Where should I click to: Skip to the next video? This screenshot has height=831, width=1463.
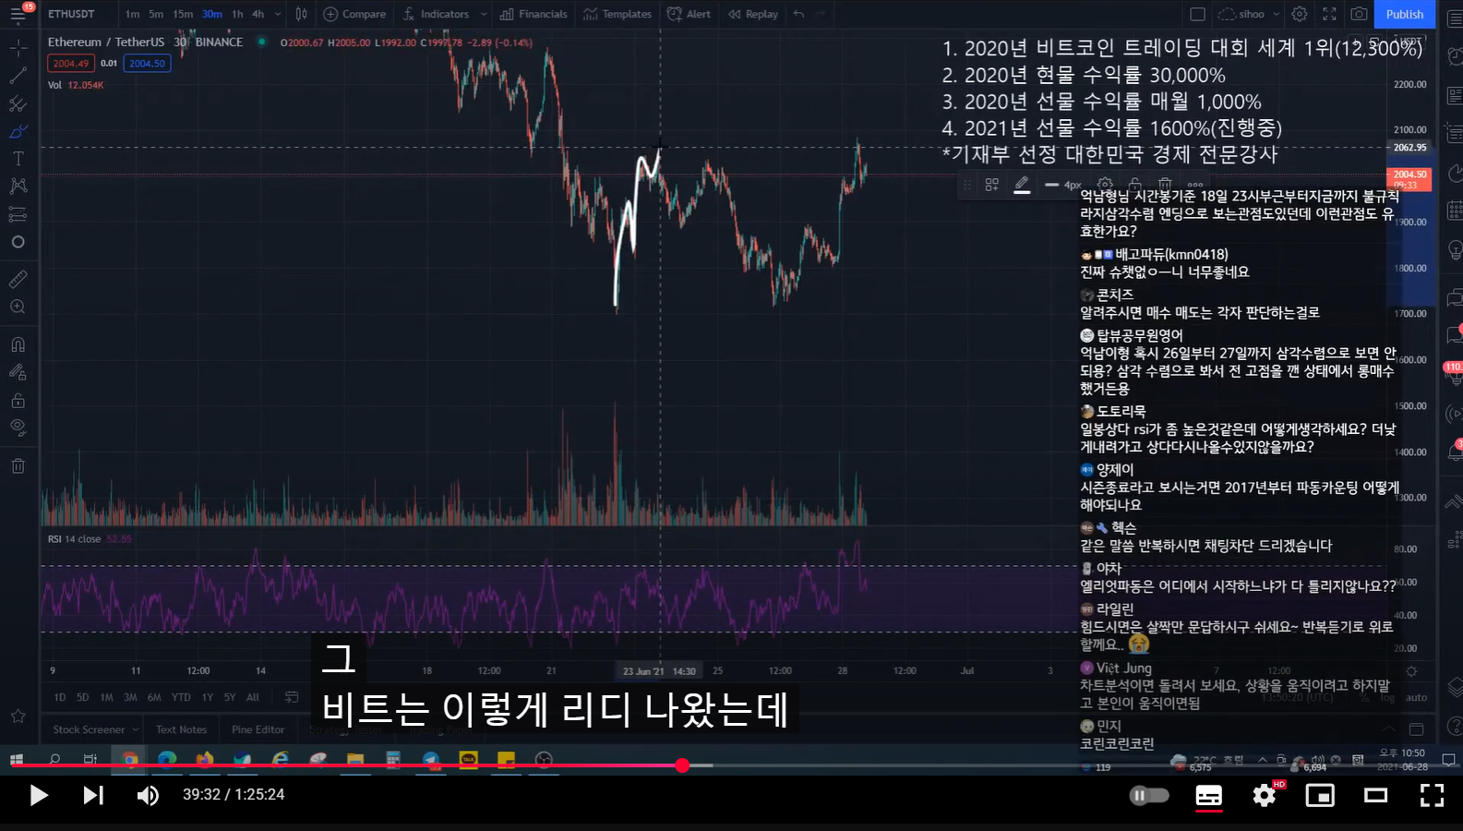pyautogui.click(x=93, y=795)
